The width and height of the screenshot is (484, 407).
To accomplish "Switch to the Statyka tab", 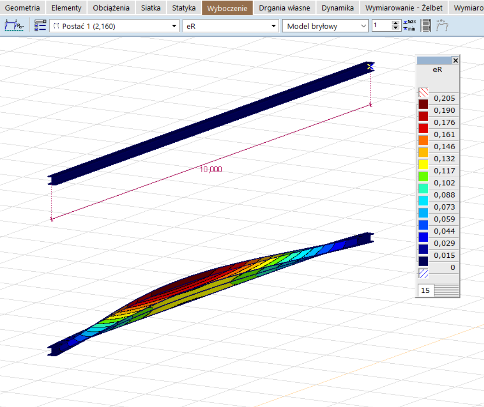I will pyautogui.click(x=184, y=8).
